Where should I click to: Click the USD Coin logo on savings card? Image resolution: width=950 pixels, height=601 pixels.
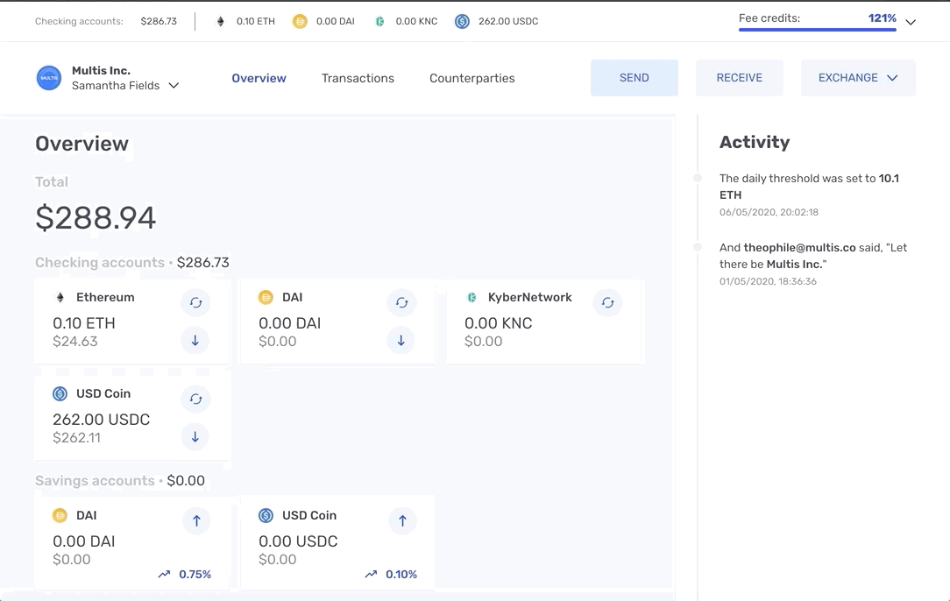[x=266, y=515]
